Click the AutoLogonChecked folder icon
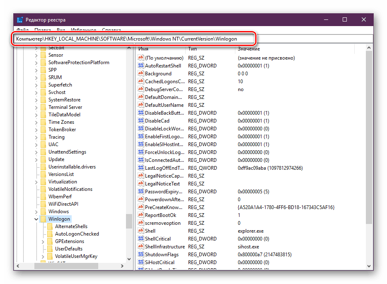The width and height of the screenshot is (387, 284). (50, 234)
